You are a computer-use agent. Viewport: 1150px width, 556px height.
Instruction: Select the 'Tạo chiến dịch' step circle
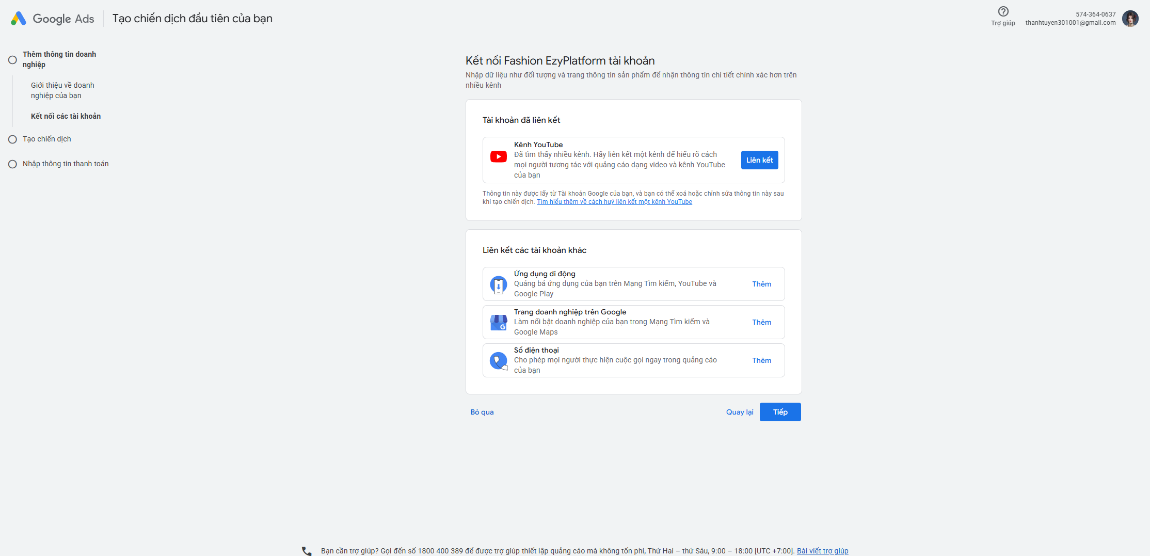click(13, 139)
